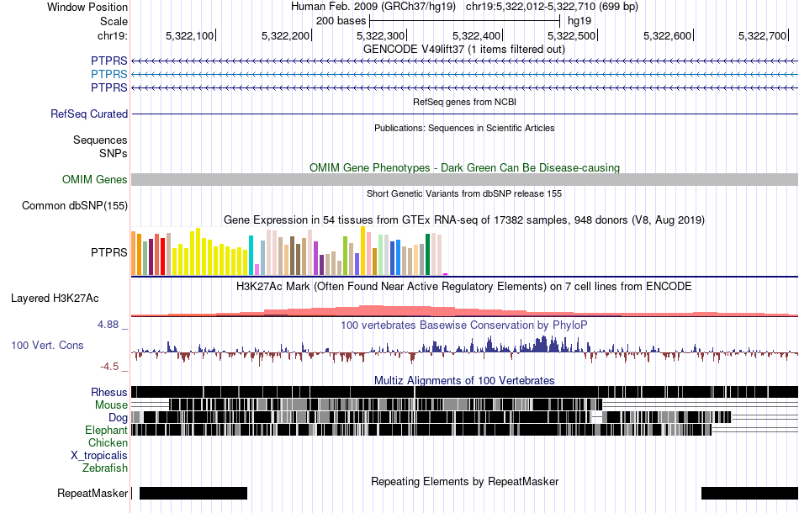Click the -4.5 lower scale value
Viewport: 799px width, 513px height.
click(x=109, y=367)
